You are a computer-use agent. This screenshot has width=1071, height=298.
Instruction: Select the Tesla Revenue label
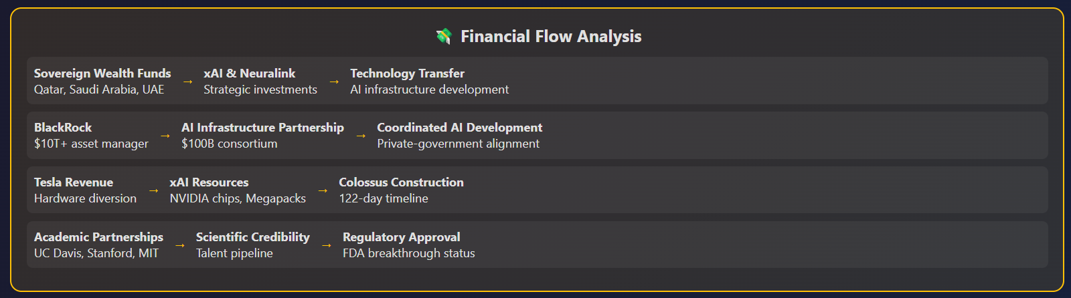click(74, 182)
